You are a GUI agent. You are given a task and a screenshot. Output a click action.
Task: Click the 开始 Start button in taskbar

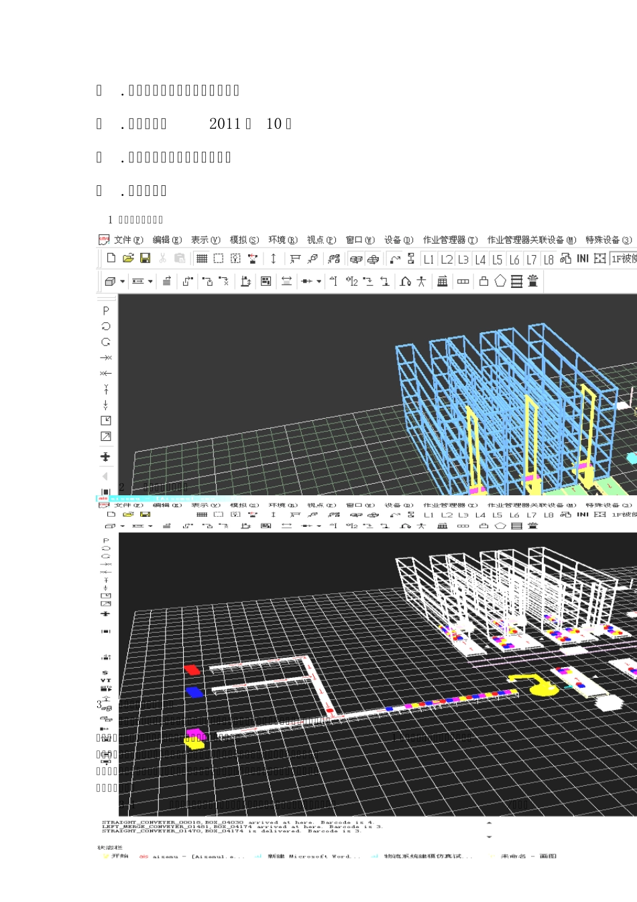pos(120,856)
